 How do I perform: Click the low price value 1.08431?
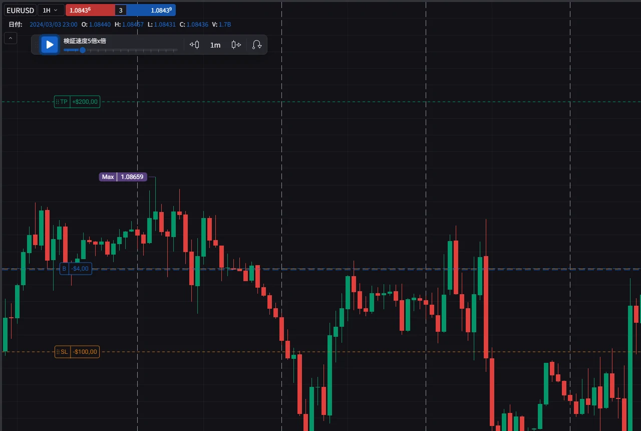tap(165, 25)
